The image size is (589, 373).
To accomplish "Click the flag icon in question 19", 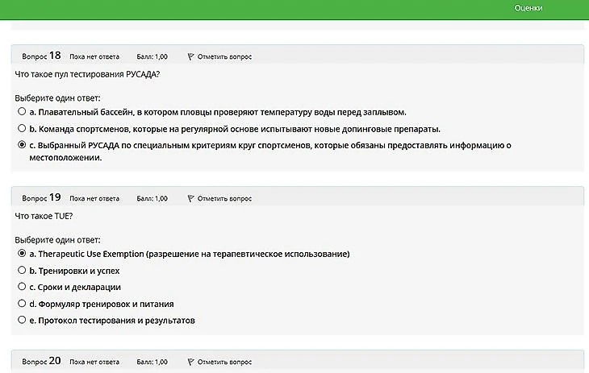I will (190, 198).
